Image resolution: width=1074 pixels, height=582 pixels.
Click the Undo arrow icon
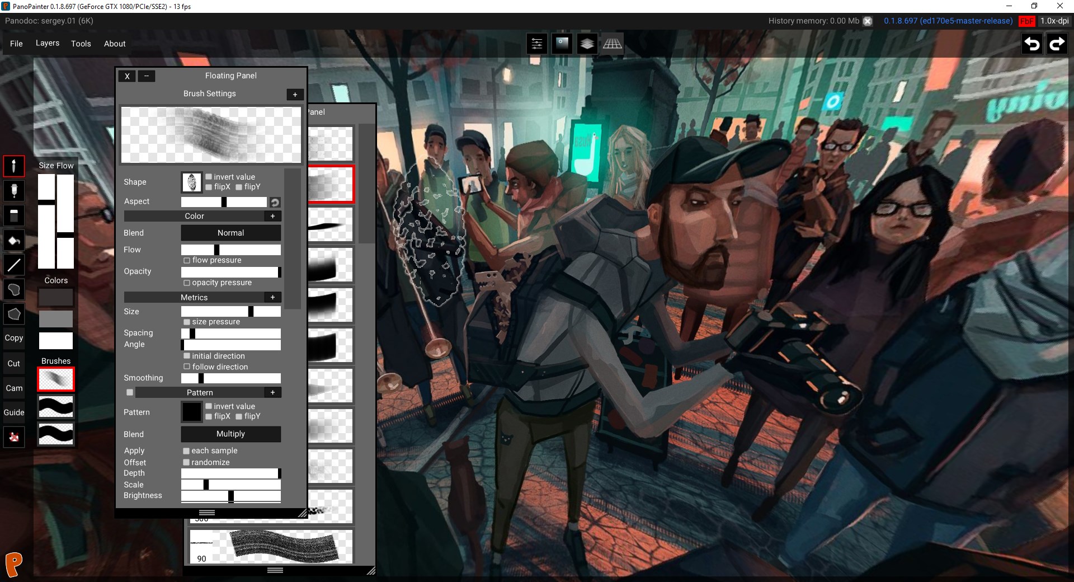(1032, 44)
